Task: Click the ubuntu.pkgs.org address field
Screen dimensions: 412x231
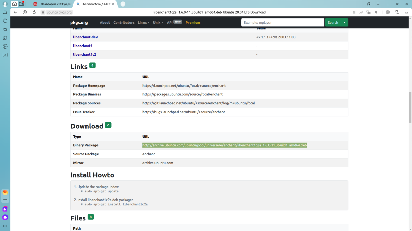Action: coord(59,12)
